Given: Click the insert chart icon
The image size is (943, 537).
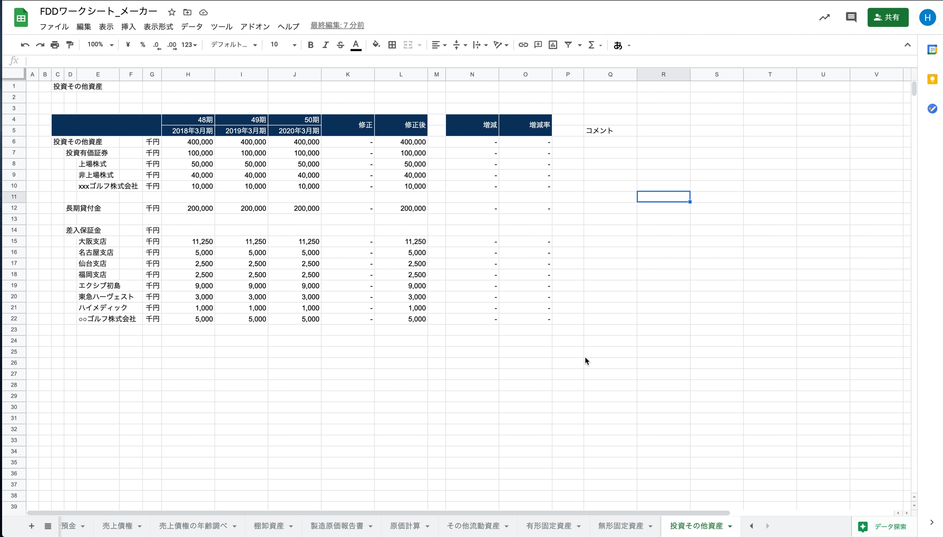Looking at the screenshot, I should 553,45.
